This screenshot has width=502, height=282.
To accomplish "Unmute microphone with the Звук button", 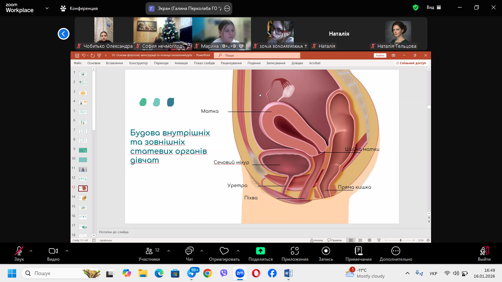I will pos(19,251).
